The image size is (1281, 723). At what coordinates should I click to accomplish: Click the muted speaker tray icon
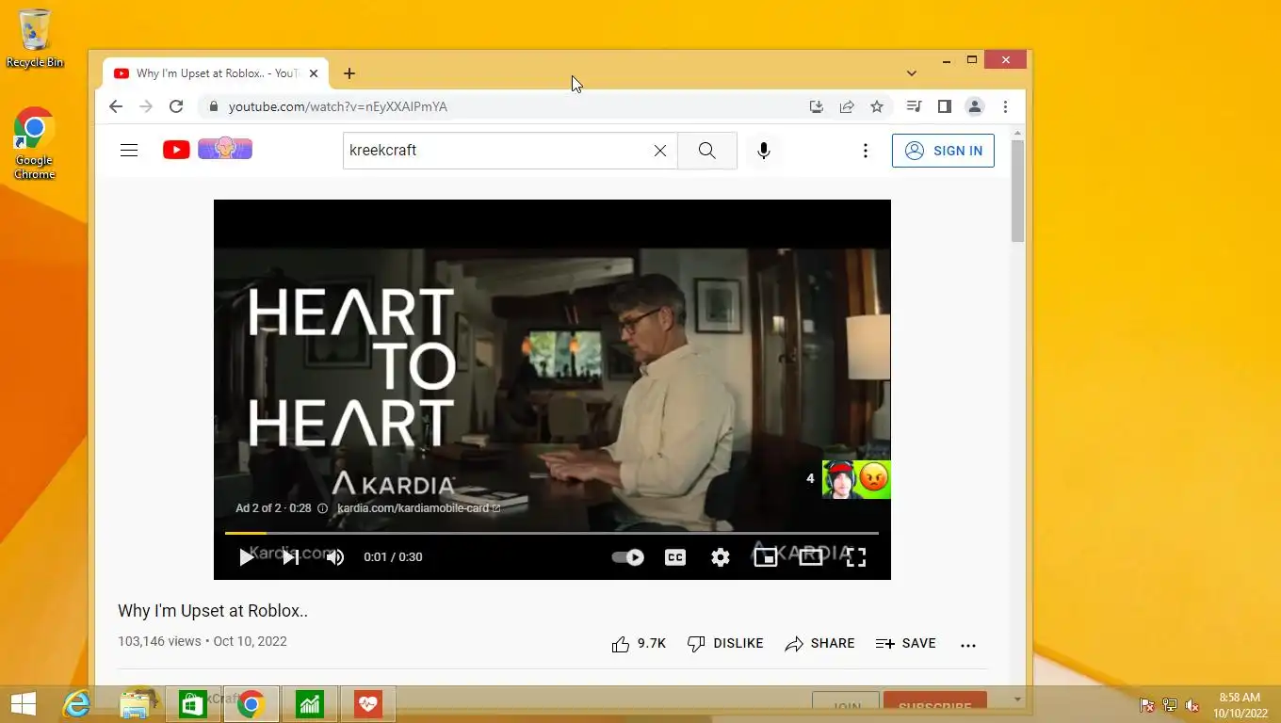pyautogui.click(x=1192, y=704)
